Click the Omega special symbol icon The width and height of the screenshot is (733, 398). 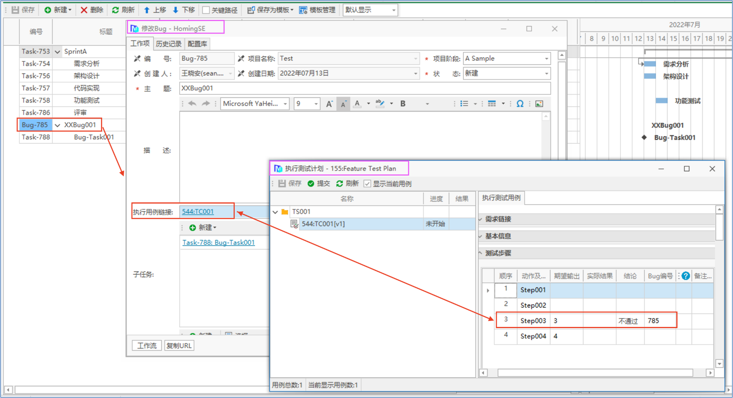pyautogui.click(x=520, y=104)
